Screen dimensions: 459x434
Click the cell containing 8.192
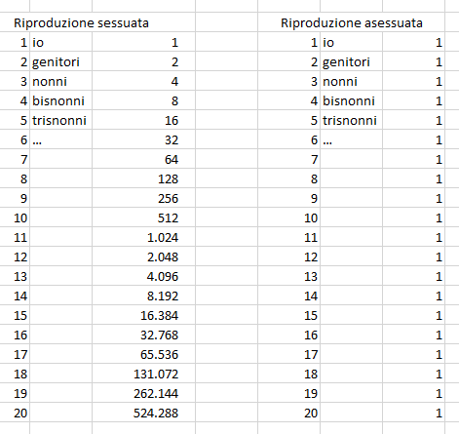point(143,296)
